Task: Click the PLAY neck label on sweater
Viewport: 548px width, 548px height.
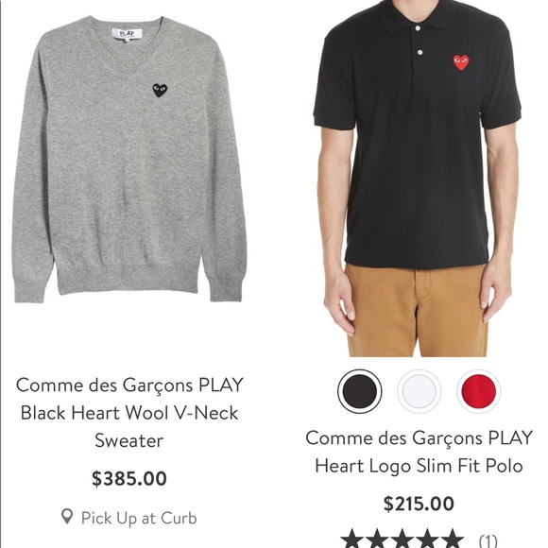Action: 127,34
